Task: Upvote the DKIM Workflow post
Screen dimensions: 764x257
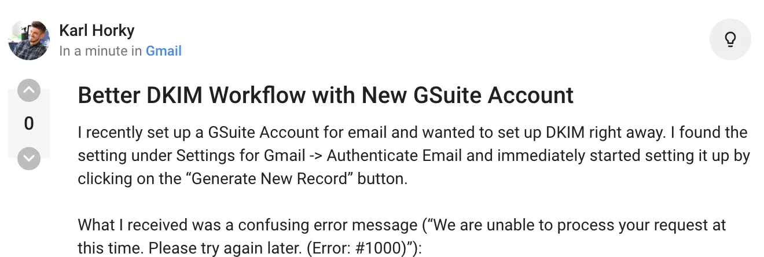Action: click(29, 90)
